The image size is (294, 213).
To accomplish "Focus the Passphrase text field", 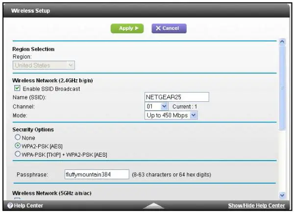I will pyautogui.click(x=97, y=173).
